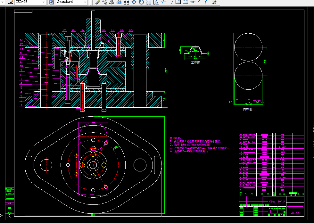This screenshot has height=223, width=314.
Task: Click the Table Style icon beside Standard
Action: click(x=52, y=2)
